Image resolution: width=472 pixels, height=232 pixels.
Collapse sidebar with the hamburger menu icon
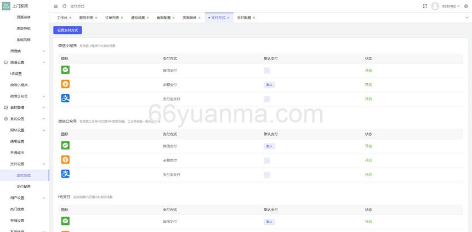(56, 7)
